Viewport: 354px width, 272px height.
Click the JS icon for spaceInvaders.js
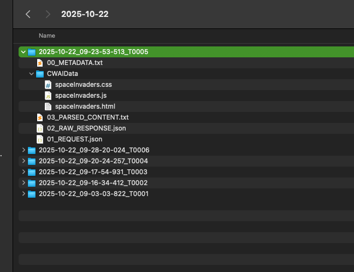click(x=48, y=96)
